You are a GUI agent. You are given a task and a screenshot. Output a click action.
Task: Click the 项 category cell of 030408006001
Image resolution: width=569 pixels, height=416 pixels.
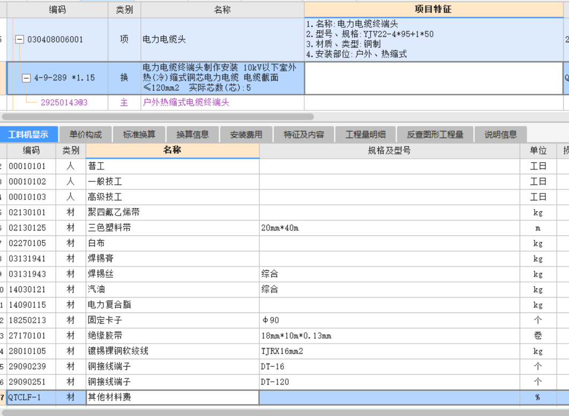(x=124, y=39)
